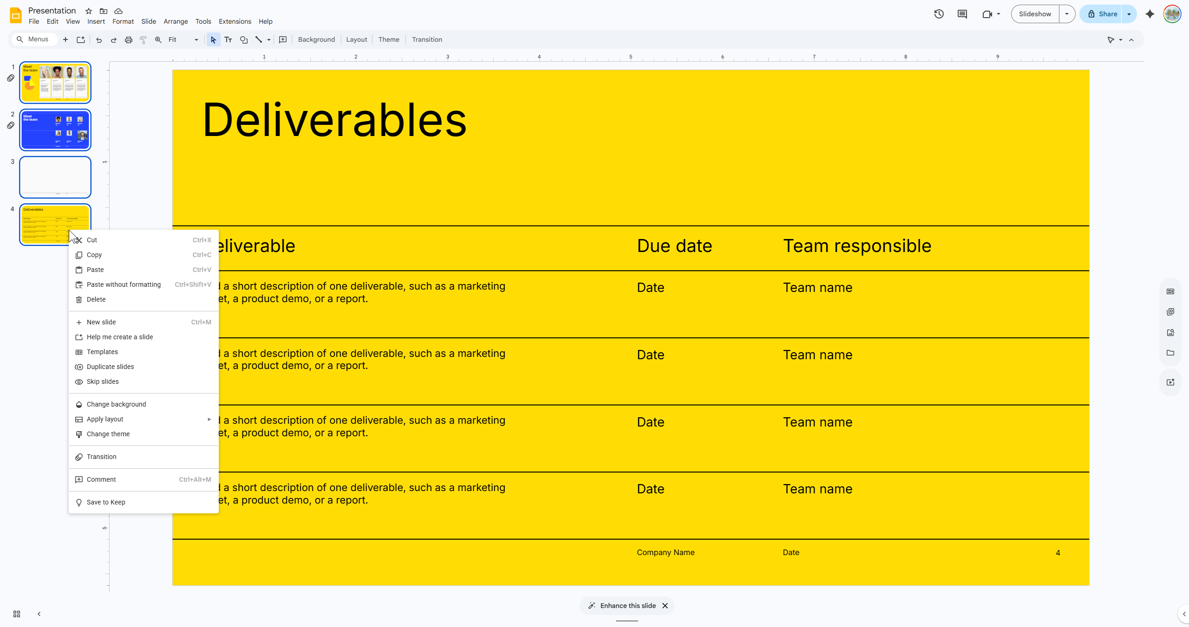Click the camera video call icon

(987, 14)
